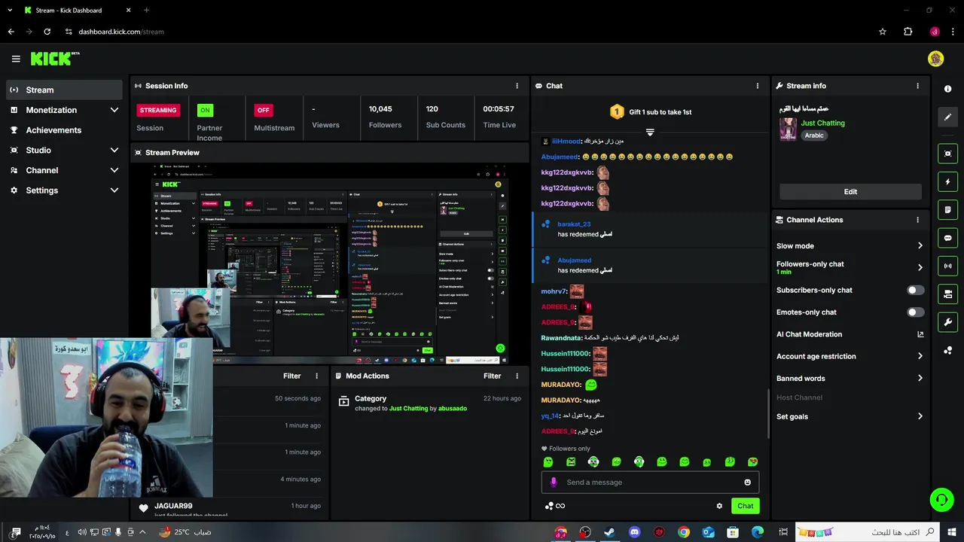Open the green headset support button
964x542 pixels.
941,499
